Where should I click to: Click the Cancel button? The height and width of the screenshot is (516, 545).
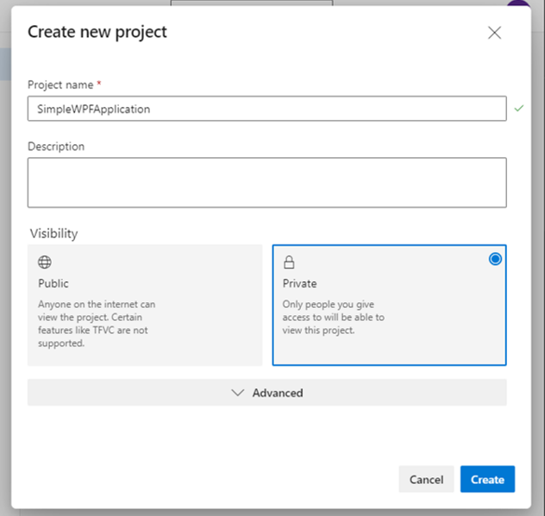click(426, 479)
